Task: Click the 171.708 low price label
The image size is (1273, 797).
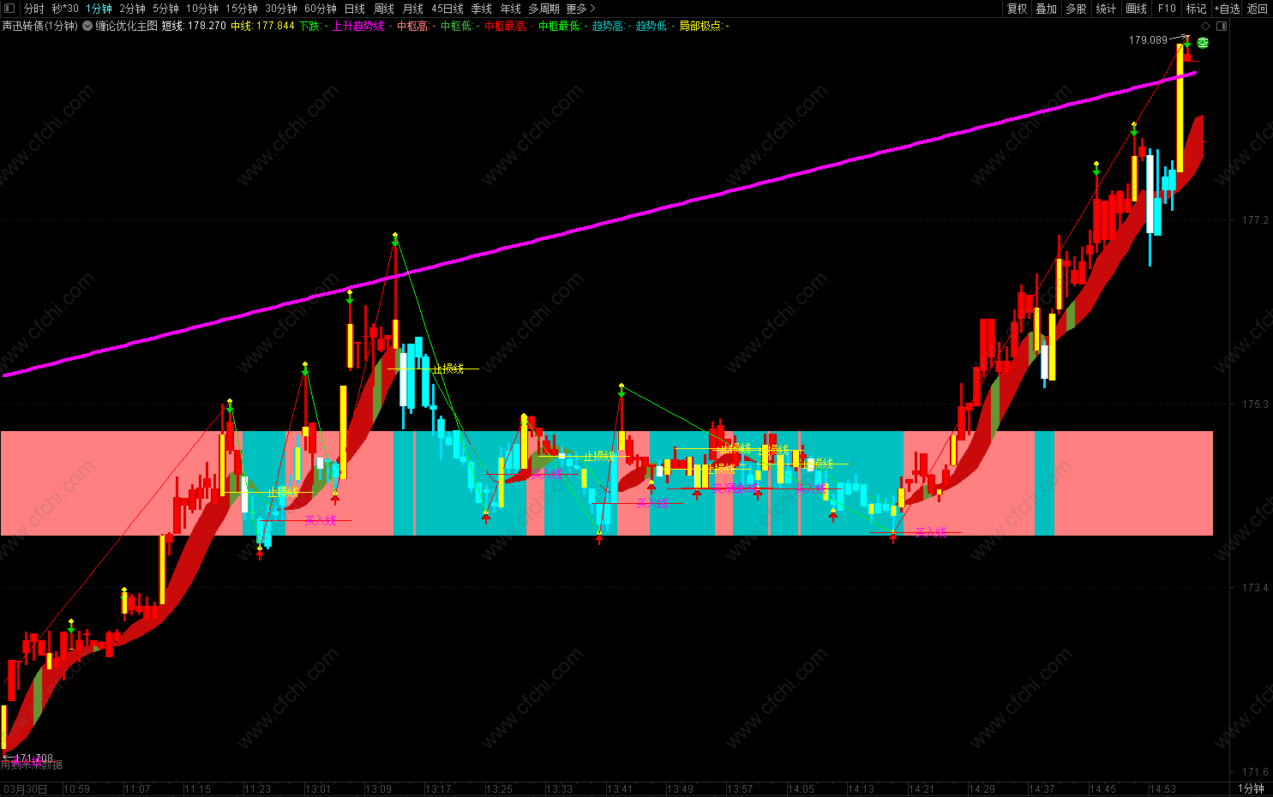Action: [x=34, y=758]
